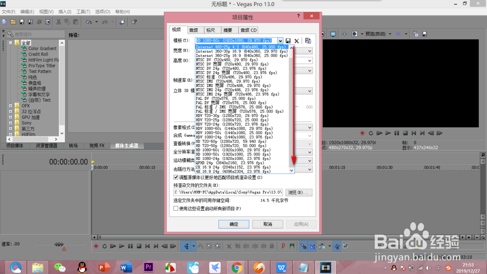Click the Save disk icon in toolbar
The image size is (487, 274).
click(21, 22)
